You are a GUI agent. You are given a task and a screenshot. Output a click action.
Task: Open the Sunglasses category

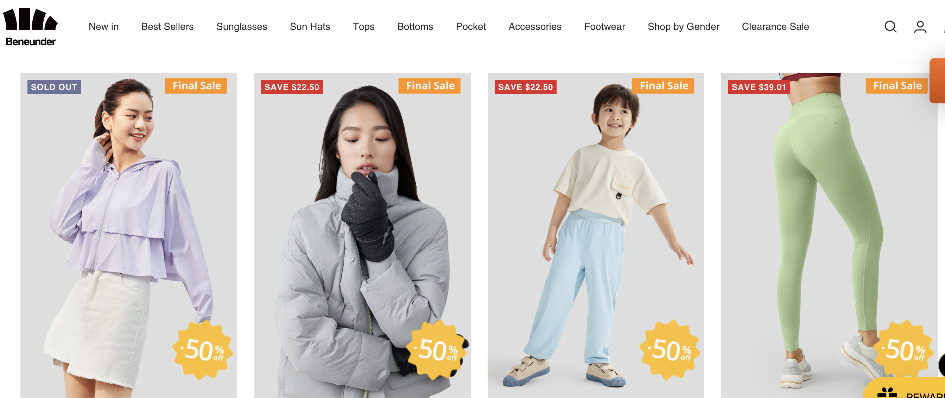(242, 27)
